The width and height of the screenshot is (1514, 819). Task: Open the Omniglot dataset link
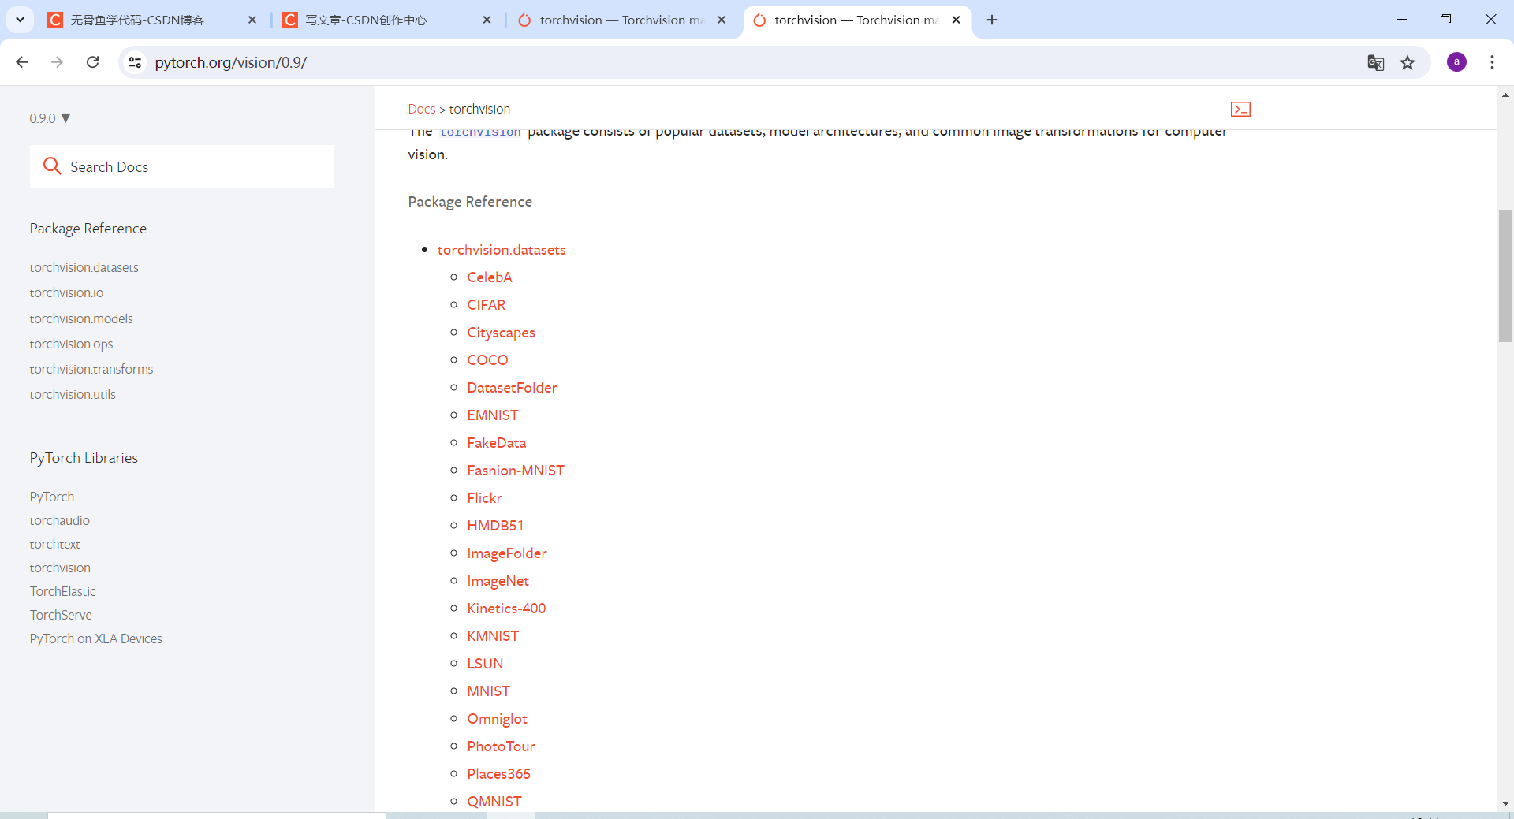click(x=498, y=719)
